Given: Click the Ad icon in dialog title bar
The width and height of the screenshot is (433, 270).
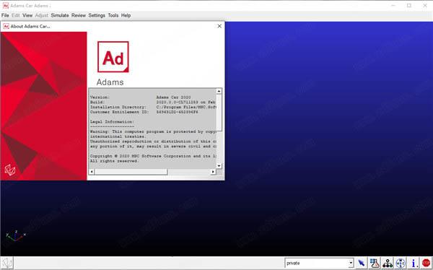Looking at the screenshot, I should point(6,26).
